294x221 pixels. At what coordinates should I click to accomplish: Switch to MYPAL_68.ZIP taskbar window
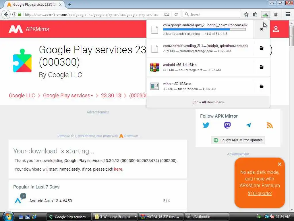tap(161, 217)
